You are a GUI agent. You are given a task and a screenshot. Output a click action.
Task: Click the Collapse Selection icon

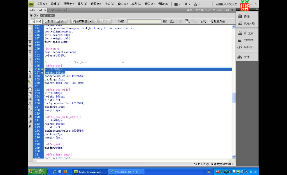tap(30, 46)
